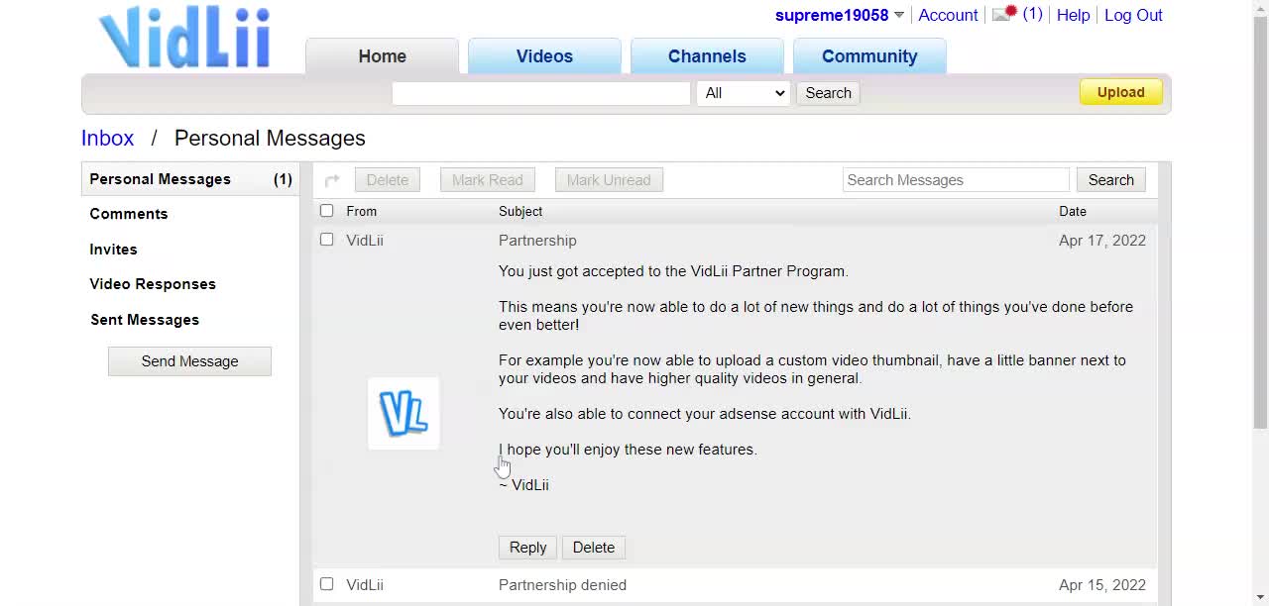Click the VidLii sender name in Partnership denied row
1269x606 pixels.
[x=365, y=585]
